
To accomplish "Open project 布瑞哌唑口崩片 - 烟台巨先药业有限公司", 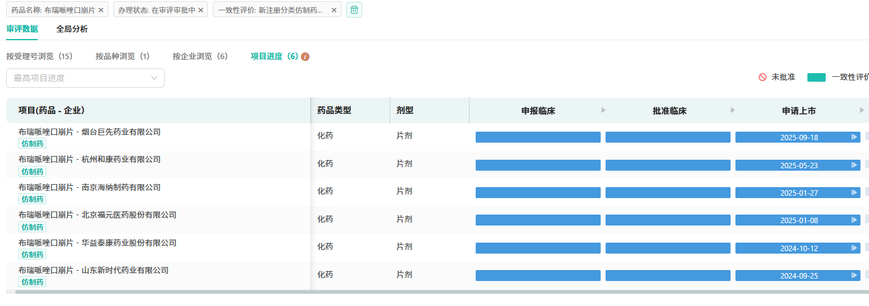I will (89, 132).
